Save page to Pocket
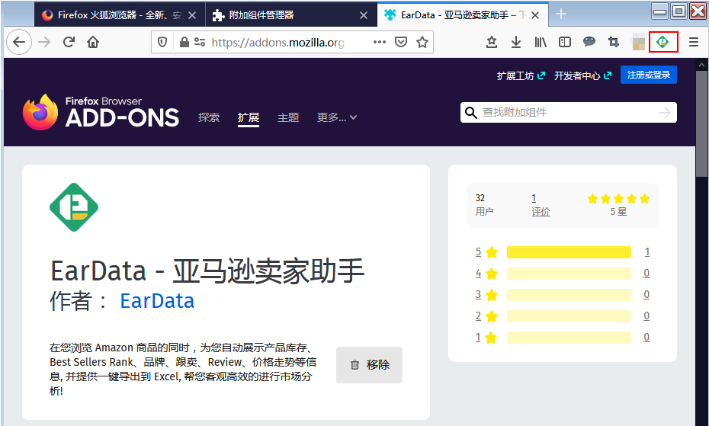This screenshot has height=426, width=709. [400, 42]
